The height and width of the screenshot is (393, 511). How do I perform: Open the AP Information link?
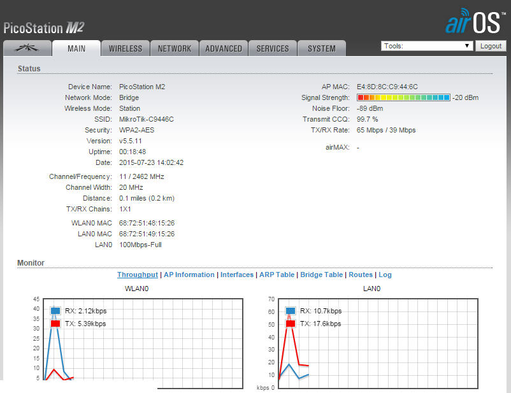tap(189, 275)
